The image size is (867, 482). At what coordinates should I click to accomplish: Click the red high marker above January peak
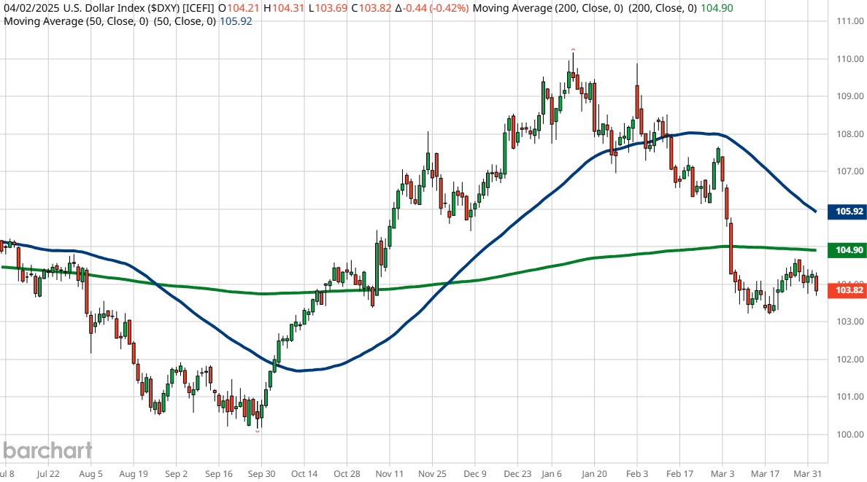573,50
